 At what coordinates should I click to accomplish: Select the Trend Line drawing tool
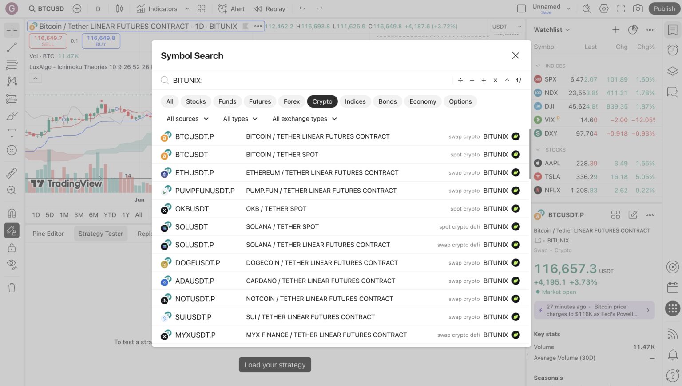point(12,47)
